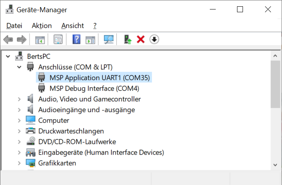Viewport: 282px width, 185px height.
Task: Select the BertsPC label
Action: tap(39, 56)
